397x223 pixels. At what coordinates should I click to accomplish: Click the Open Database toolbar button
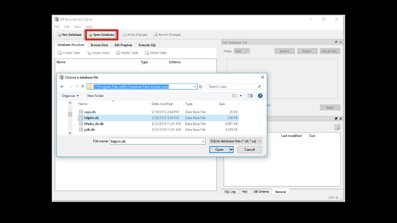101,35
